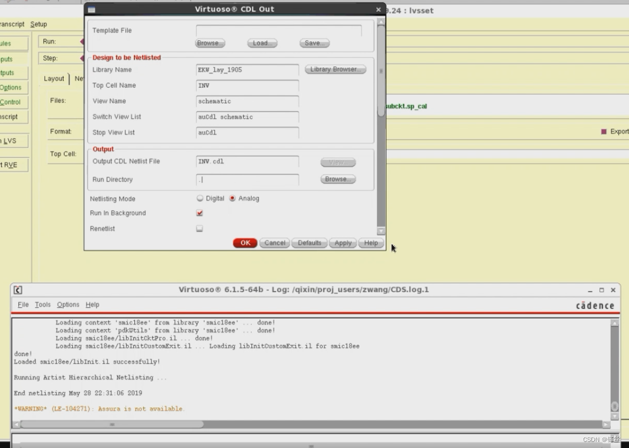Click the Run LVS button
Viewport: 629px width, 448px height.
pos(14,141)
